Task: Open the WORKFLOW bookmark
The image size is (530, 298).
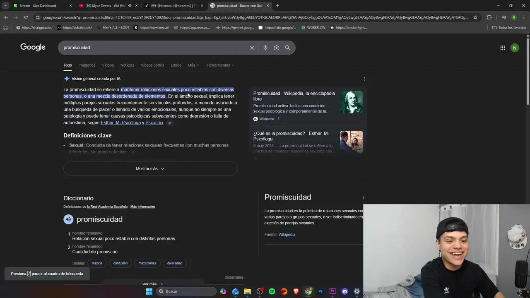Action: [x=313, y=28]
